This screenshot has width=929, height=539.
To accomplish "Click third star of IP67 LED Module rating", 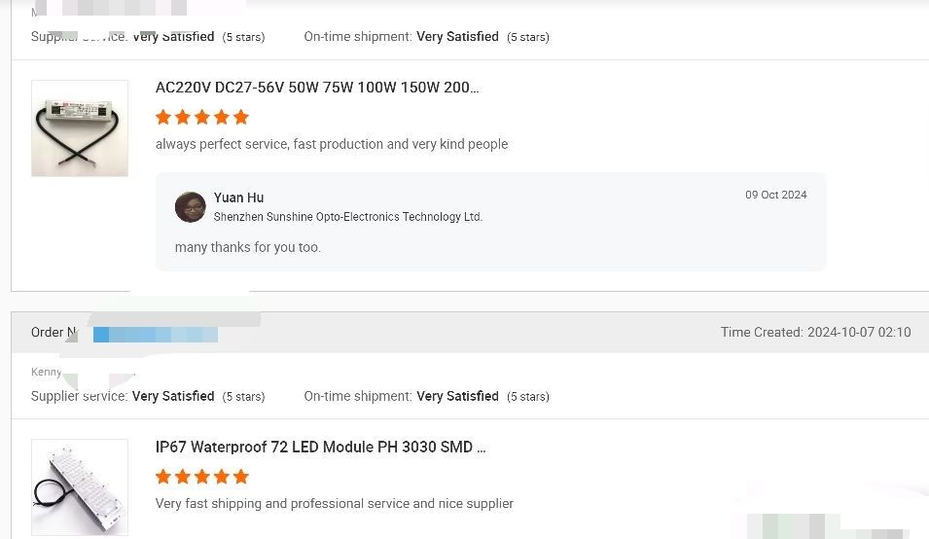I will tap(202, 477).
